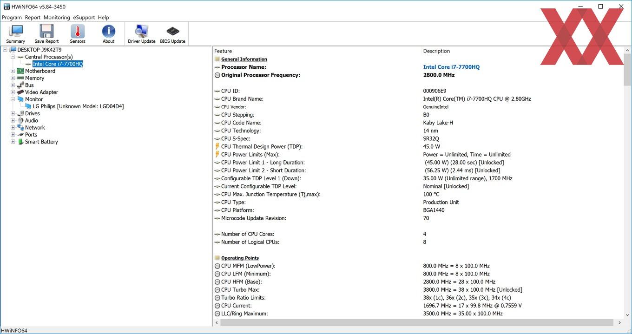Open the About info icon
The image size is (632, 334).
point(108,31)
